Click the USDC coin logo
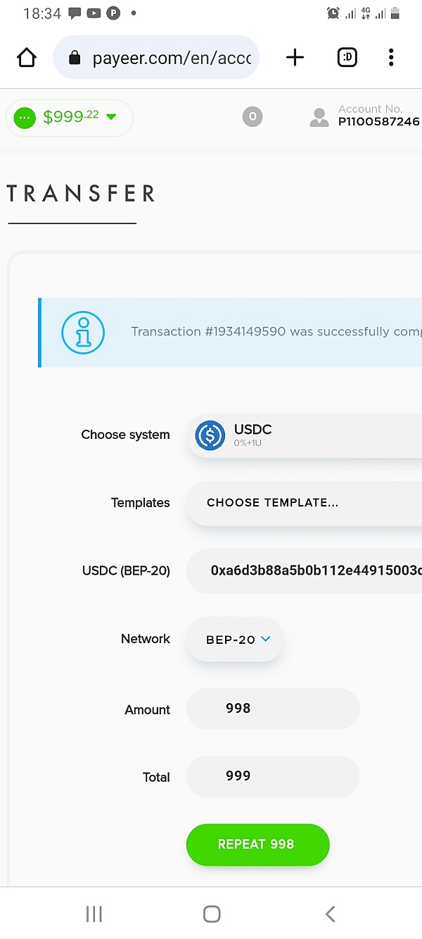 pyautogui.click(x=210, y=435)
